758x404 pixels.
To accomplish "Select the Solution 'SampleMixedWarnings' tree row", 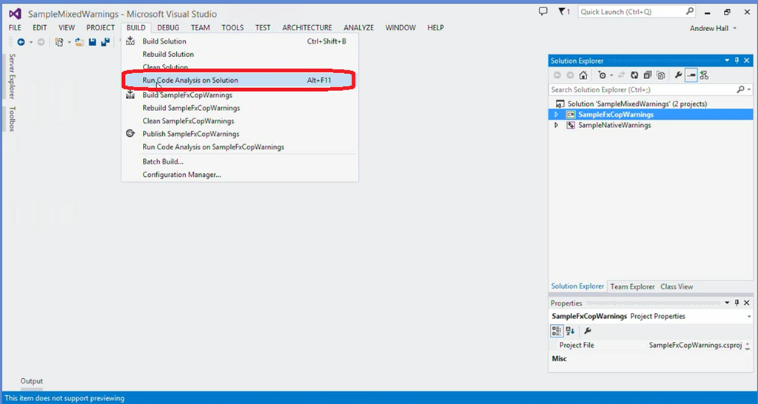I will (651, 104).
